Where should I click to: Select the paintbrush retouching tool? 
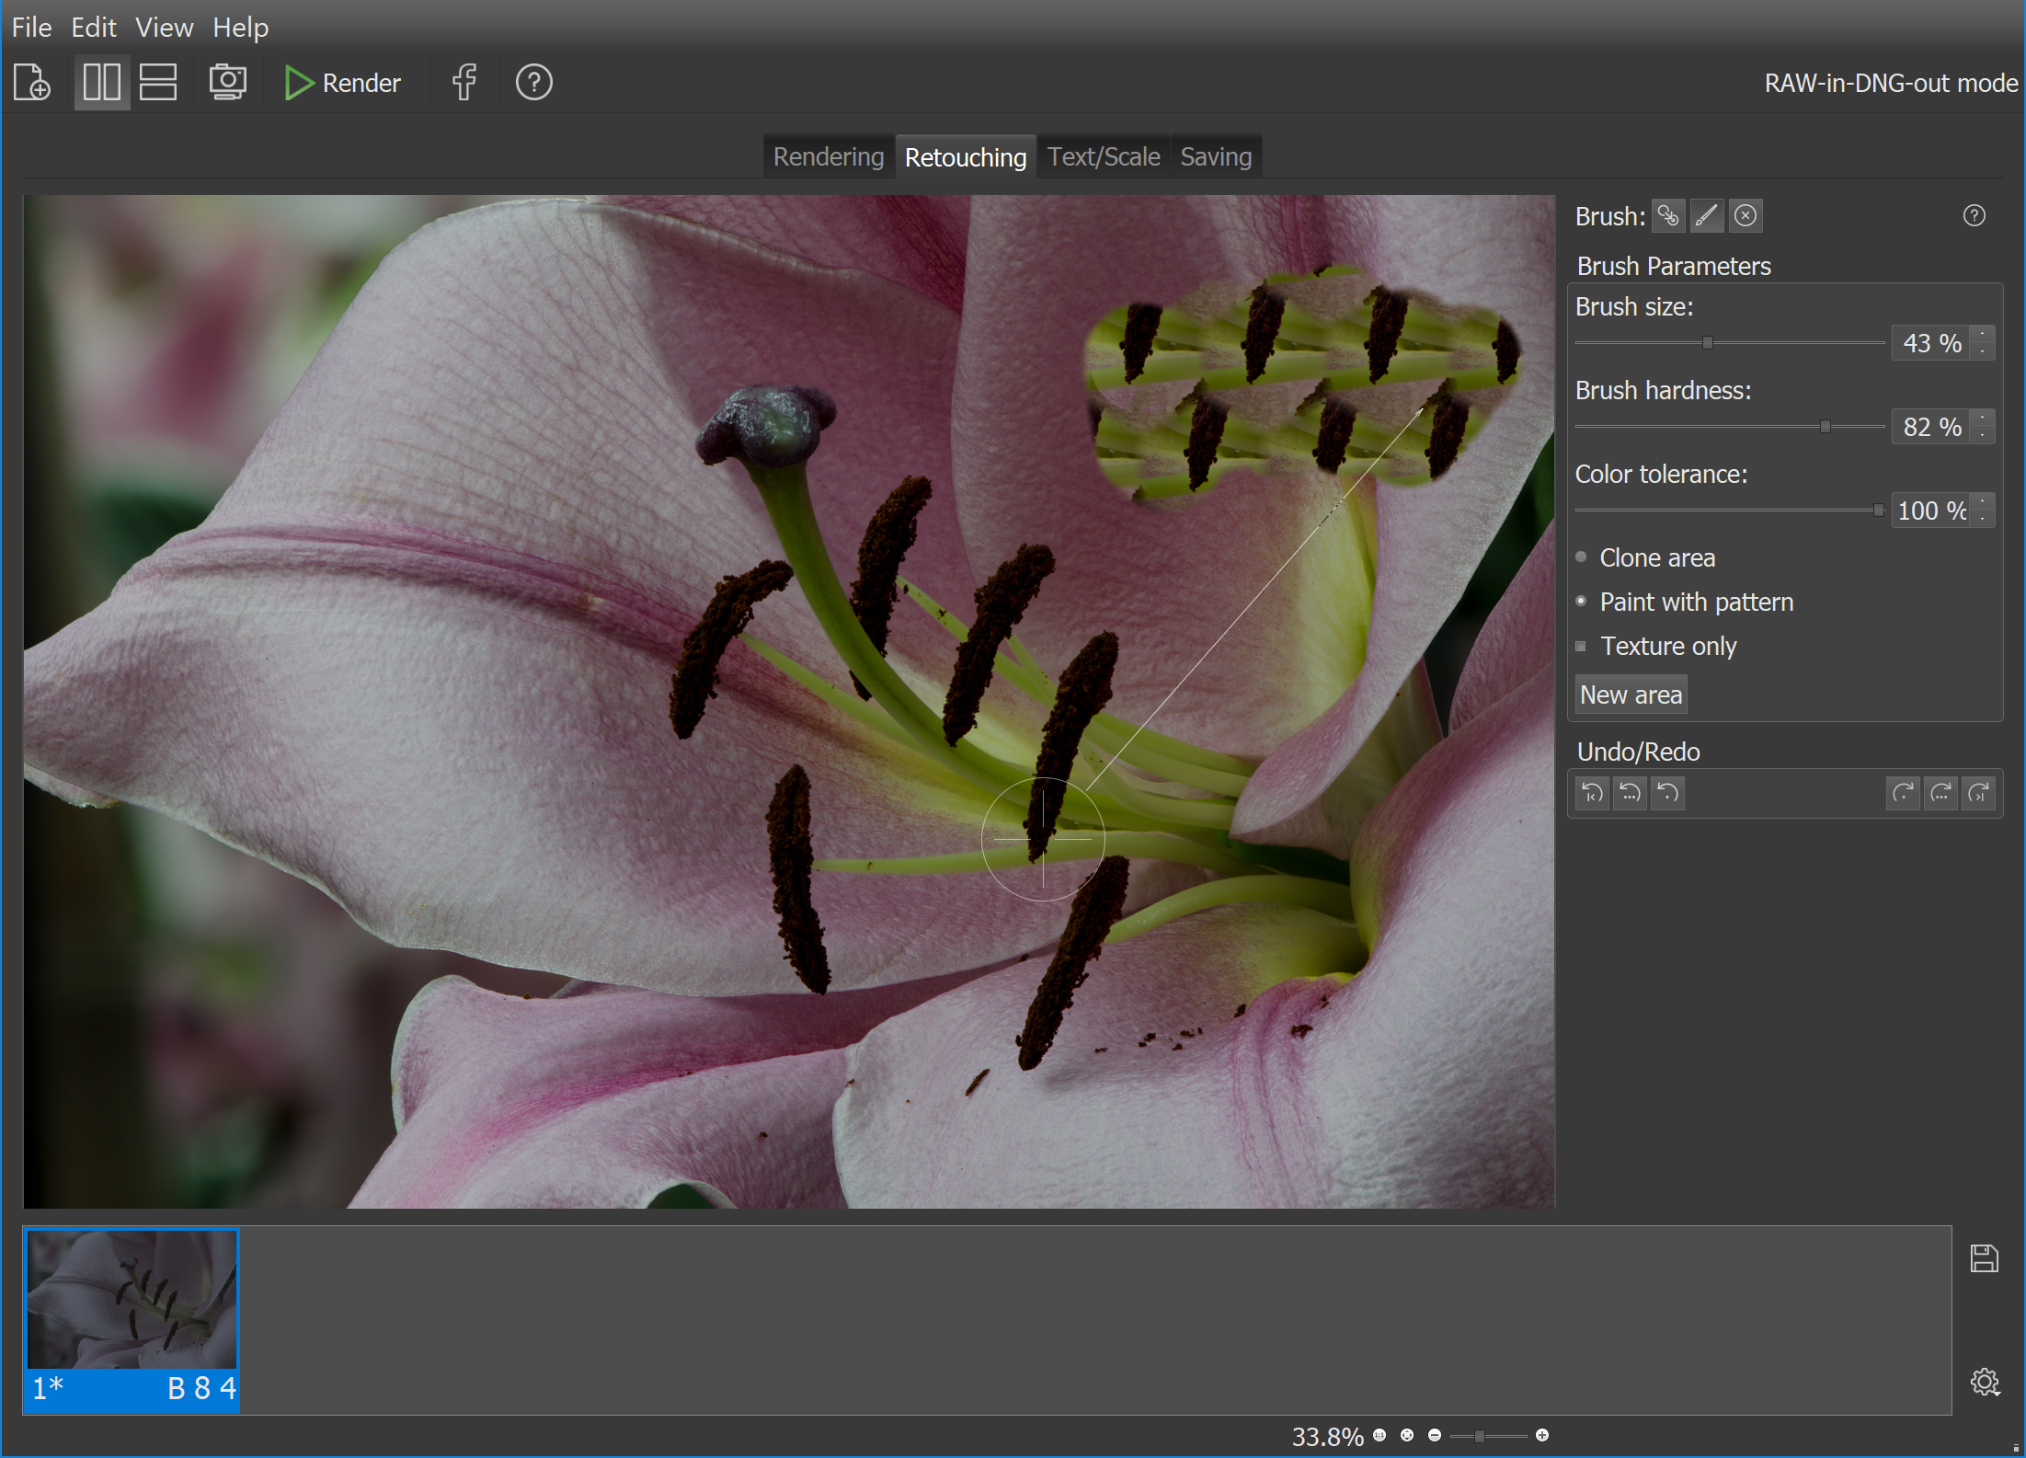[1707, 216]
